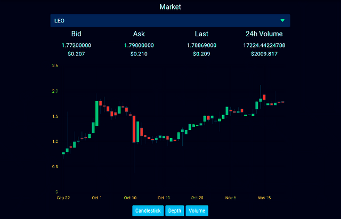The height and width of the screenshot is (219, 341).
Task: Display the Volume chart
Action: (x=197, y=210)
